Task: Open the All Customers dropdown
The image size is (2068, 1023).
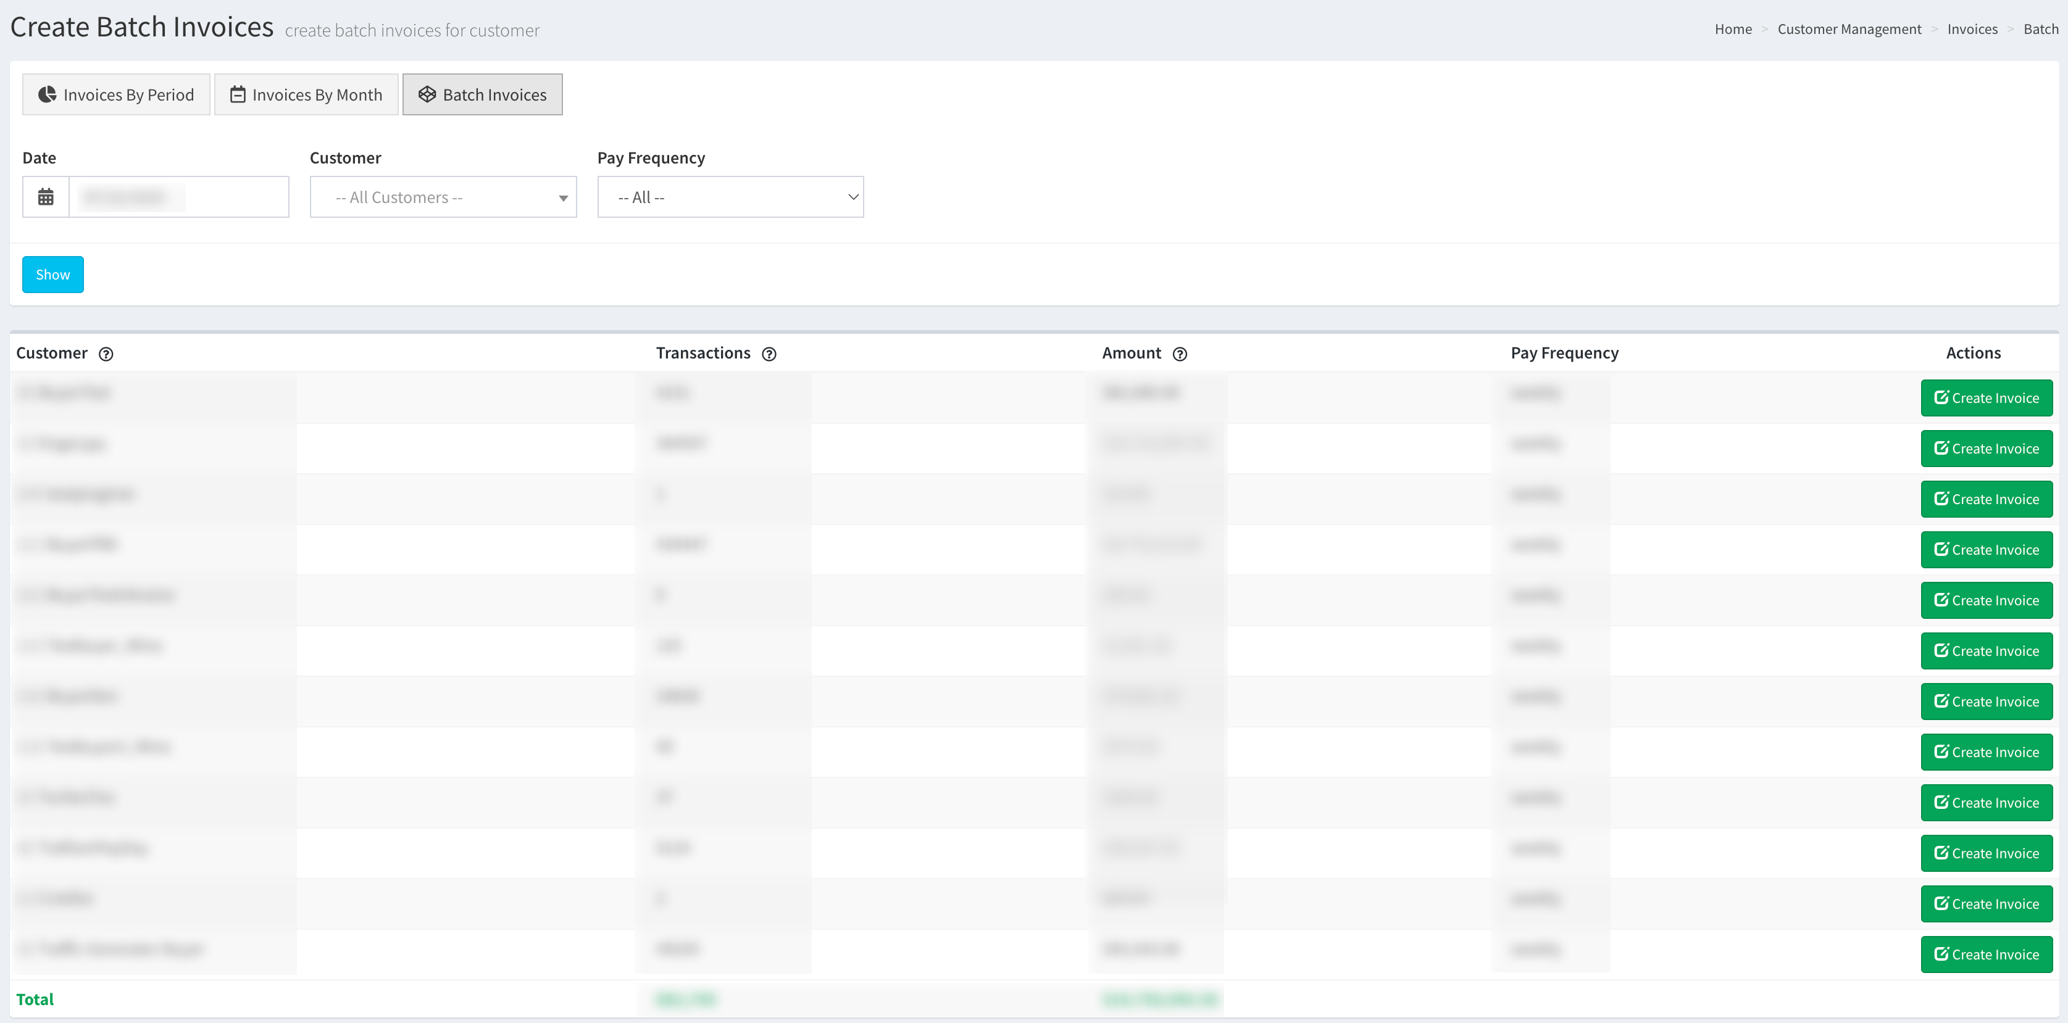Action: [x=443, y=197]
